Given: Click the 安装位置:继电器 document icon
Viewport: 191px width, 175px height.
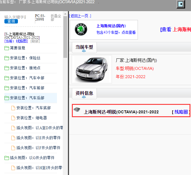Looking at the screenshot, I should [13, 118].
